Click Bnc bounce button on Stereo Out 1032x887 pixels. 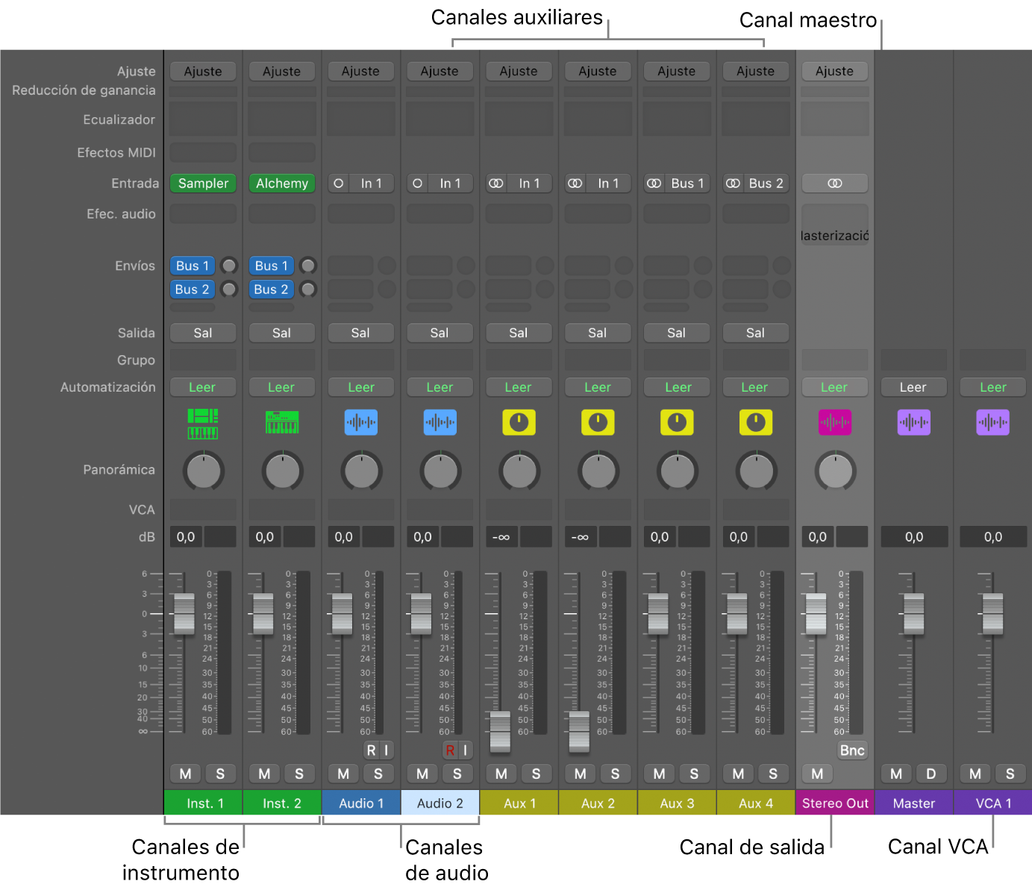(852, 750)
